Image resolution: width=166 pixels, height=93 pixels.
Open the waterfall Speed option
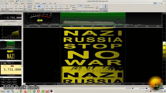pos(56,7)
